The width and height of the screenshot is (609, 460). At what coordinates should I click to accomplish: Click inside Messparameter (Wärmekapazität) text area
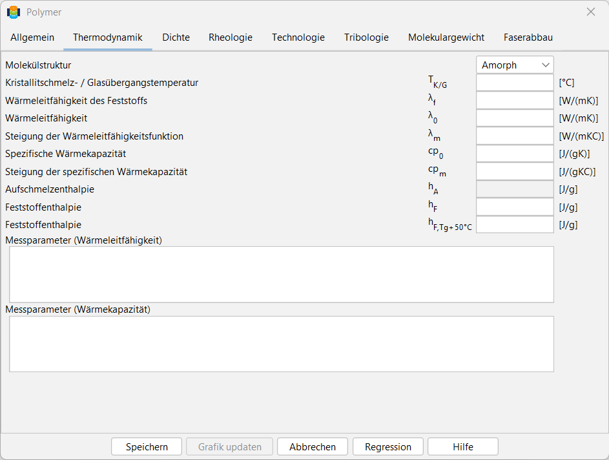tap(282, 344)
